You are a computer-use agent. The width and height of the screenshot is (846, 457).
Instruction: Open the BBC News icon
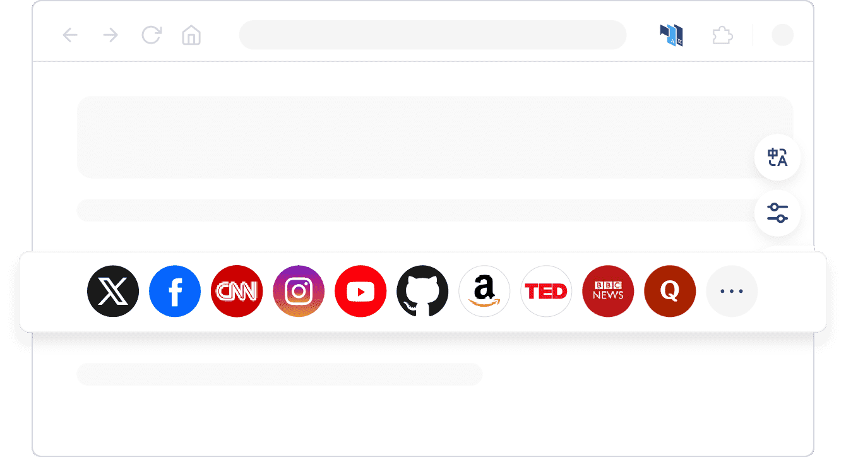click(608, 291)
